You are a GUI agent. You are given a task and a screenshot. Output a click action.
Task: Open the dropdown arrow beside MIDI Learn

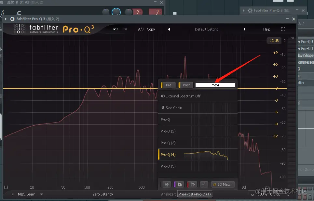41,194
